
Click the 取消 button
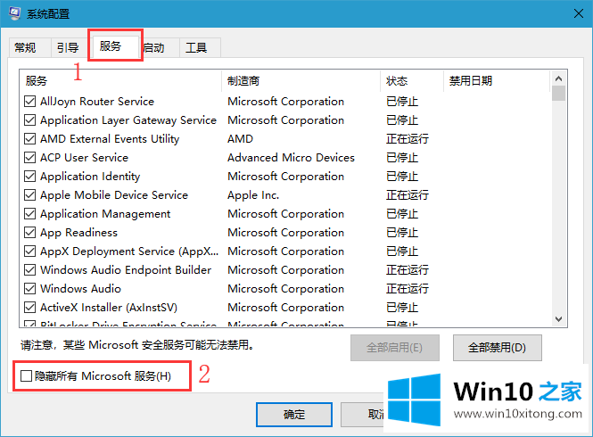pos(362,415)
